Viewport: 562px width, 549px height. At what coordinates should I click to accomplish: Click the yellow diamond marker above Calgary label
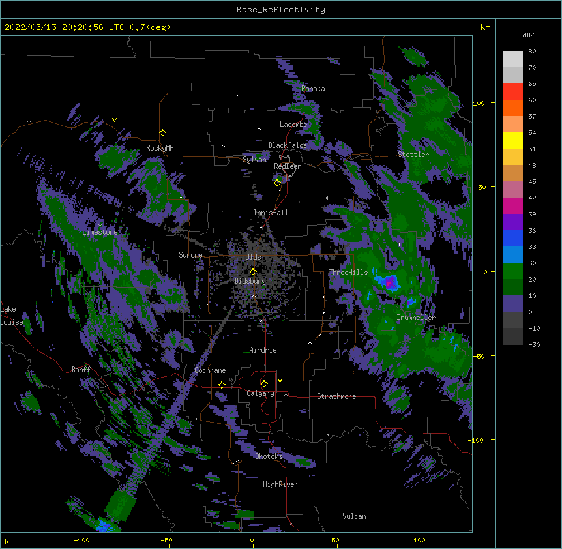264,384
